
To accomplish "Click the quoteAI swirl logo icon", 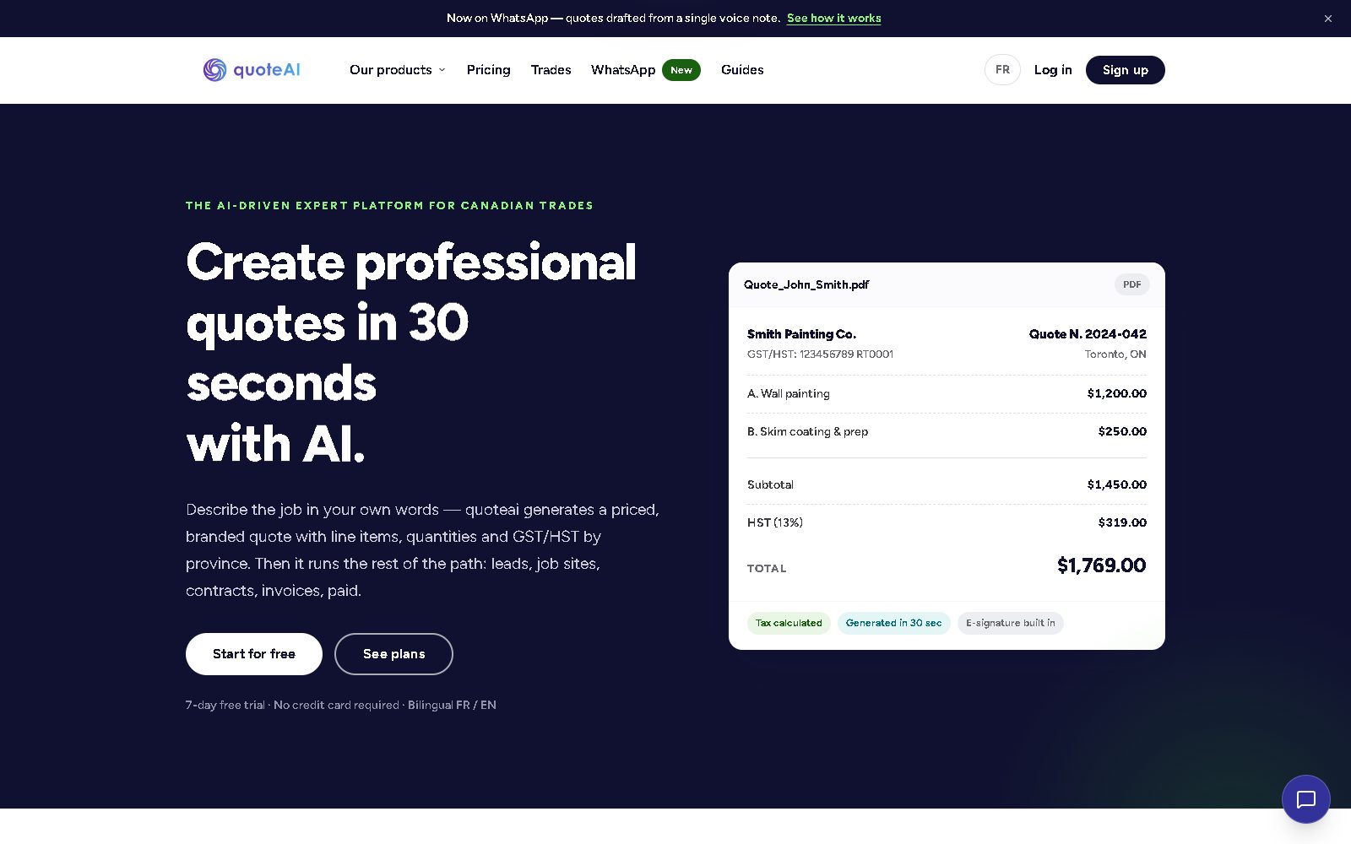I will click(x=214, y=70).
